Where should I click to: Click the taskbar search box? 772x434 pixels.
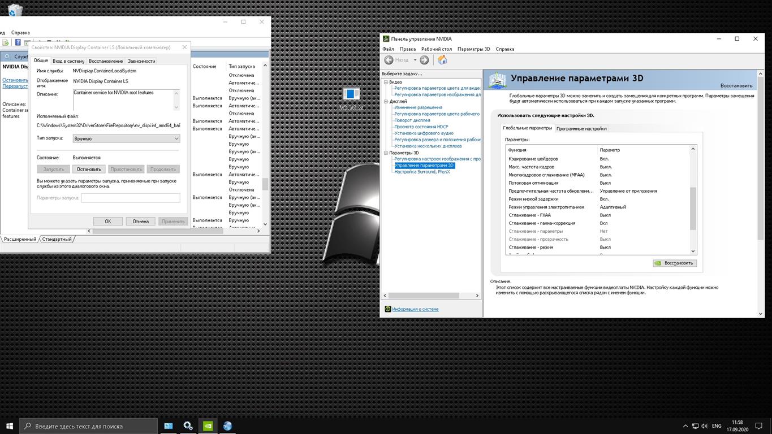[89, 426]
